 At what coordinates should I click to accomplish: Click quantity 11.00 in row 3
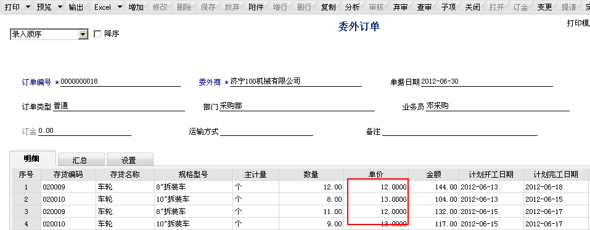coord(311,211)
